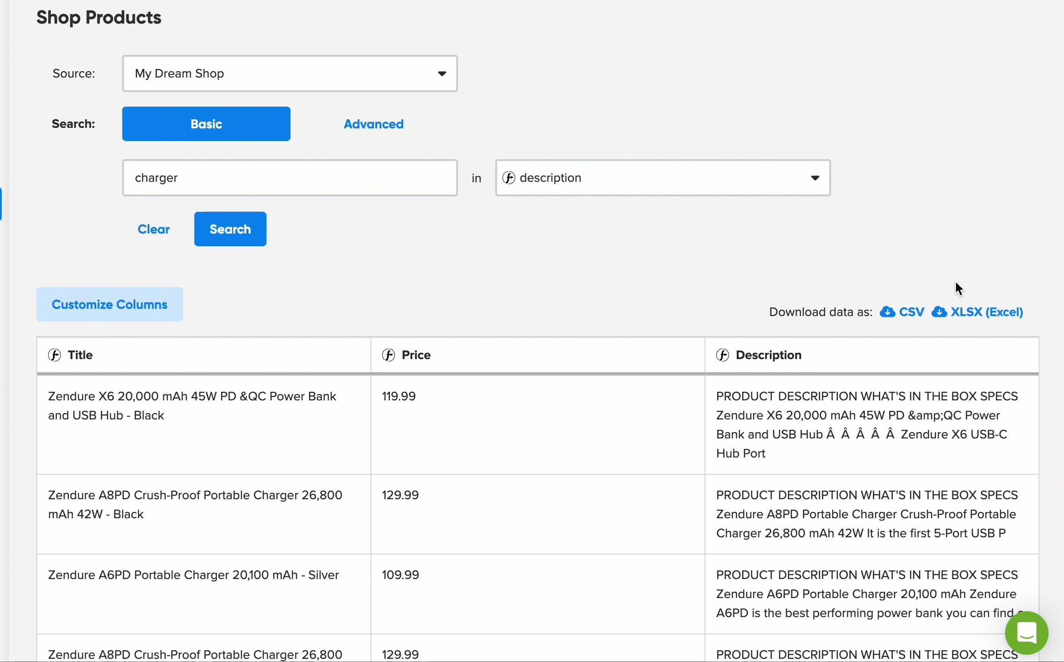
Task: Click price 119.99
Action: [399, 396]
